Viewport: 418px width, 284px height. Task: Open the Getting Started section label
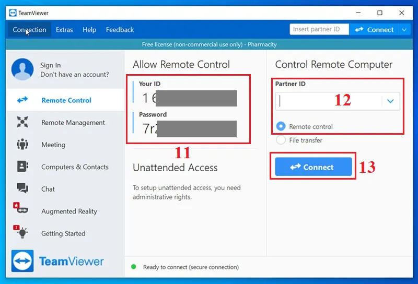pos(63,233)
